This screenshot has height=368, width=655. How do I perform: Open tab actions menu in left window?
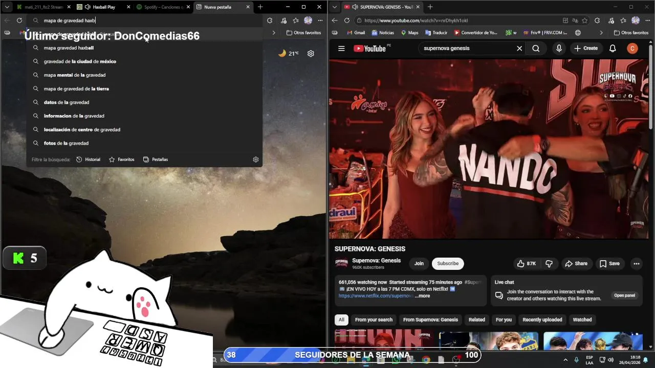pos(7,7)
